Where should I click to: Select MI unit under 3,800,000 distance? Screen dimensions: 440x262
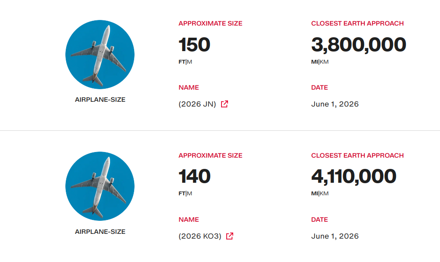tap(315, 62)
